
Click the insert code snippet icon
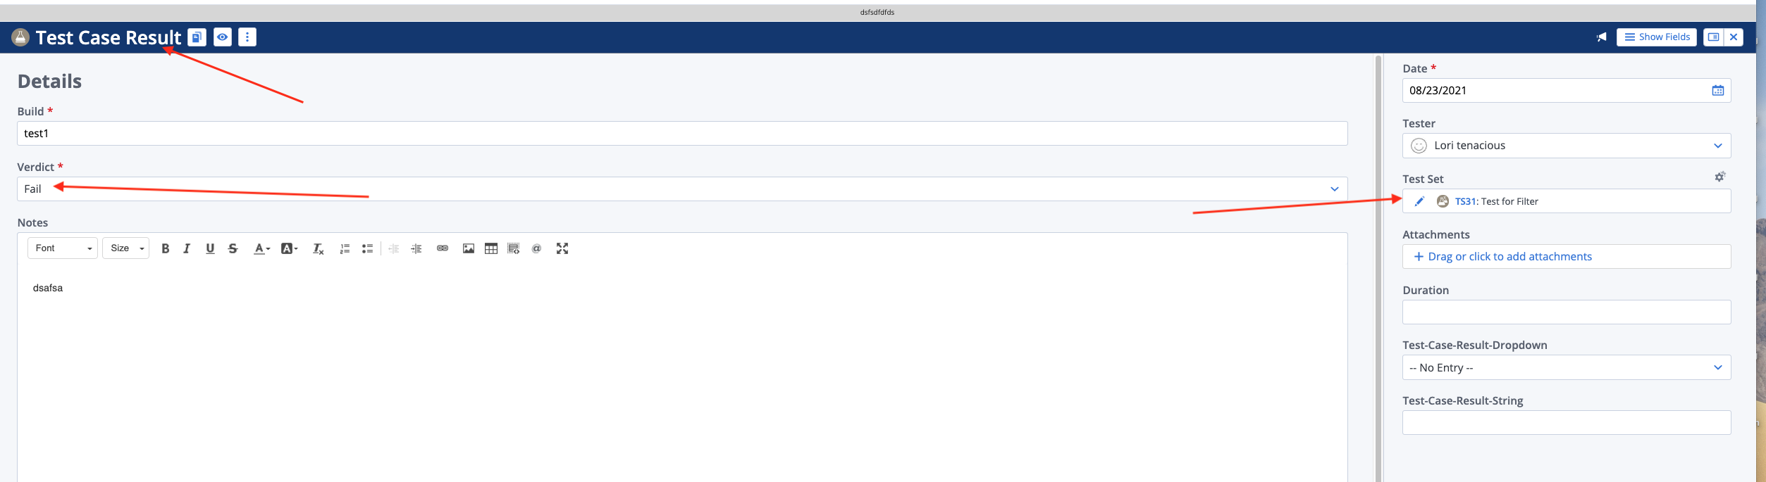point(514,248)
